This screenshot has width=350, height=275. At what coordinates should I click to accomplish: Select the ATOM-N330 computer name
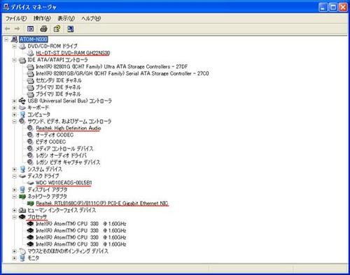pyautogui.click(x=34, y=39)
